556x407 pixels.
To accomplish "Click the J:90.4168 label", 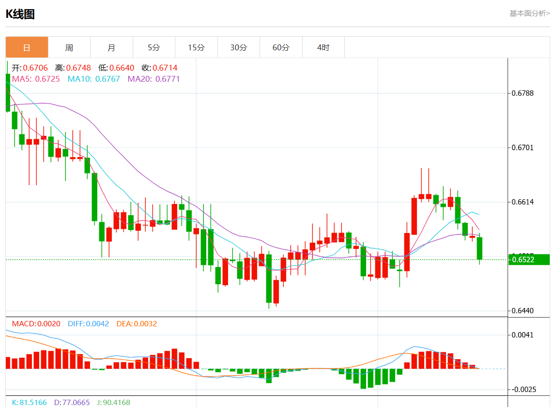I will pyautogui.click(x=113, y=402).
